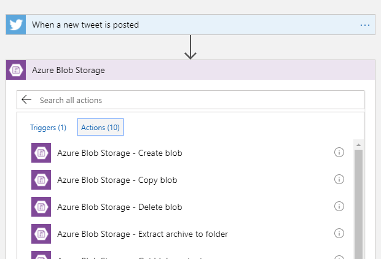Click the Delete blob action icon
Image resolution: width=381 pixels, height=259 pixels.
(x=41, y=207)
